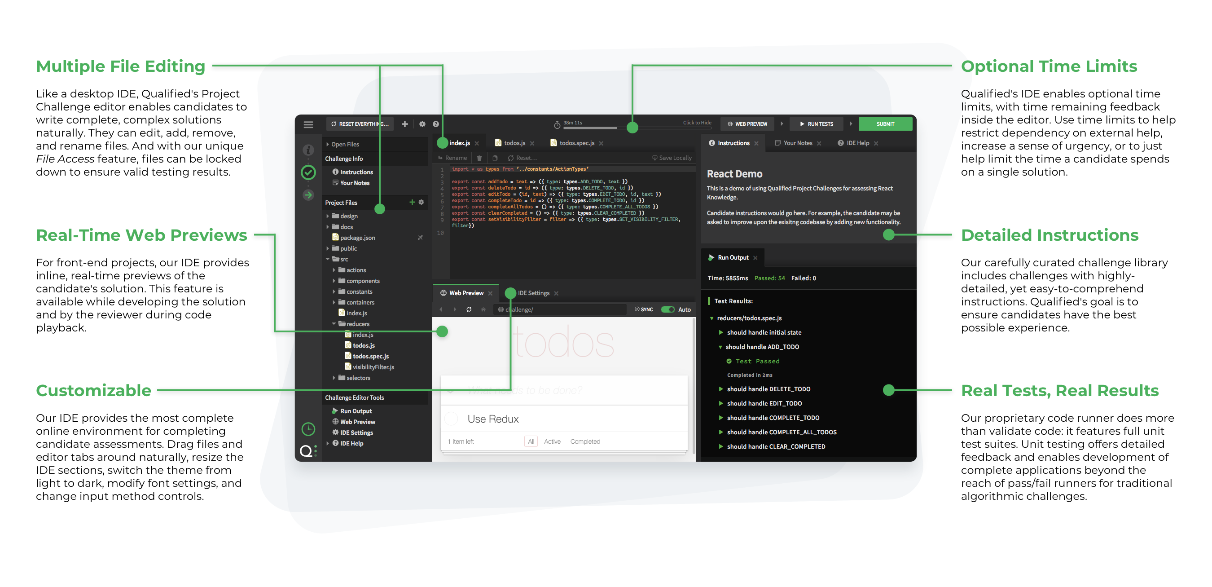Viewport: 1212px width, 587px height.
Task: Click the green add project file plus
Action: (x=412, y=203)
